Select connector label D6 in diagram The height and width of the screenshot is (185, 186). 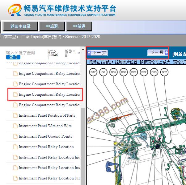tap(103, 72)
